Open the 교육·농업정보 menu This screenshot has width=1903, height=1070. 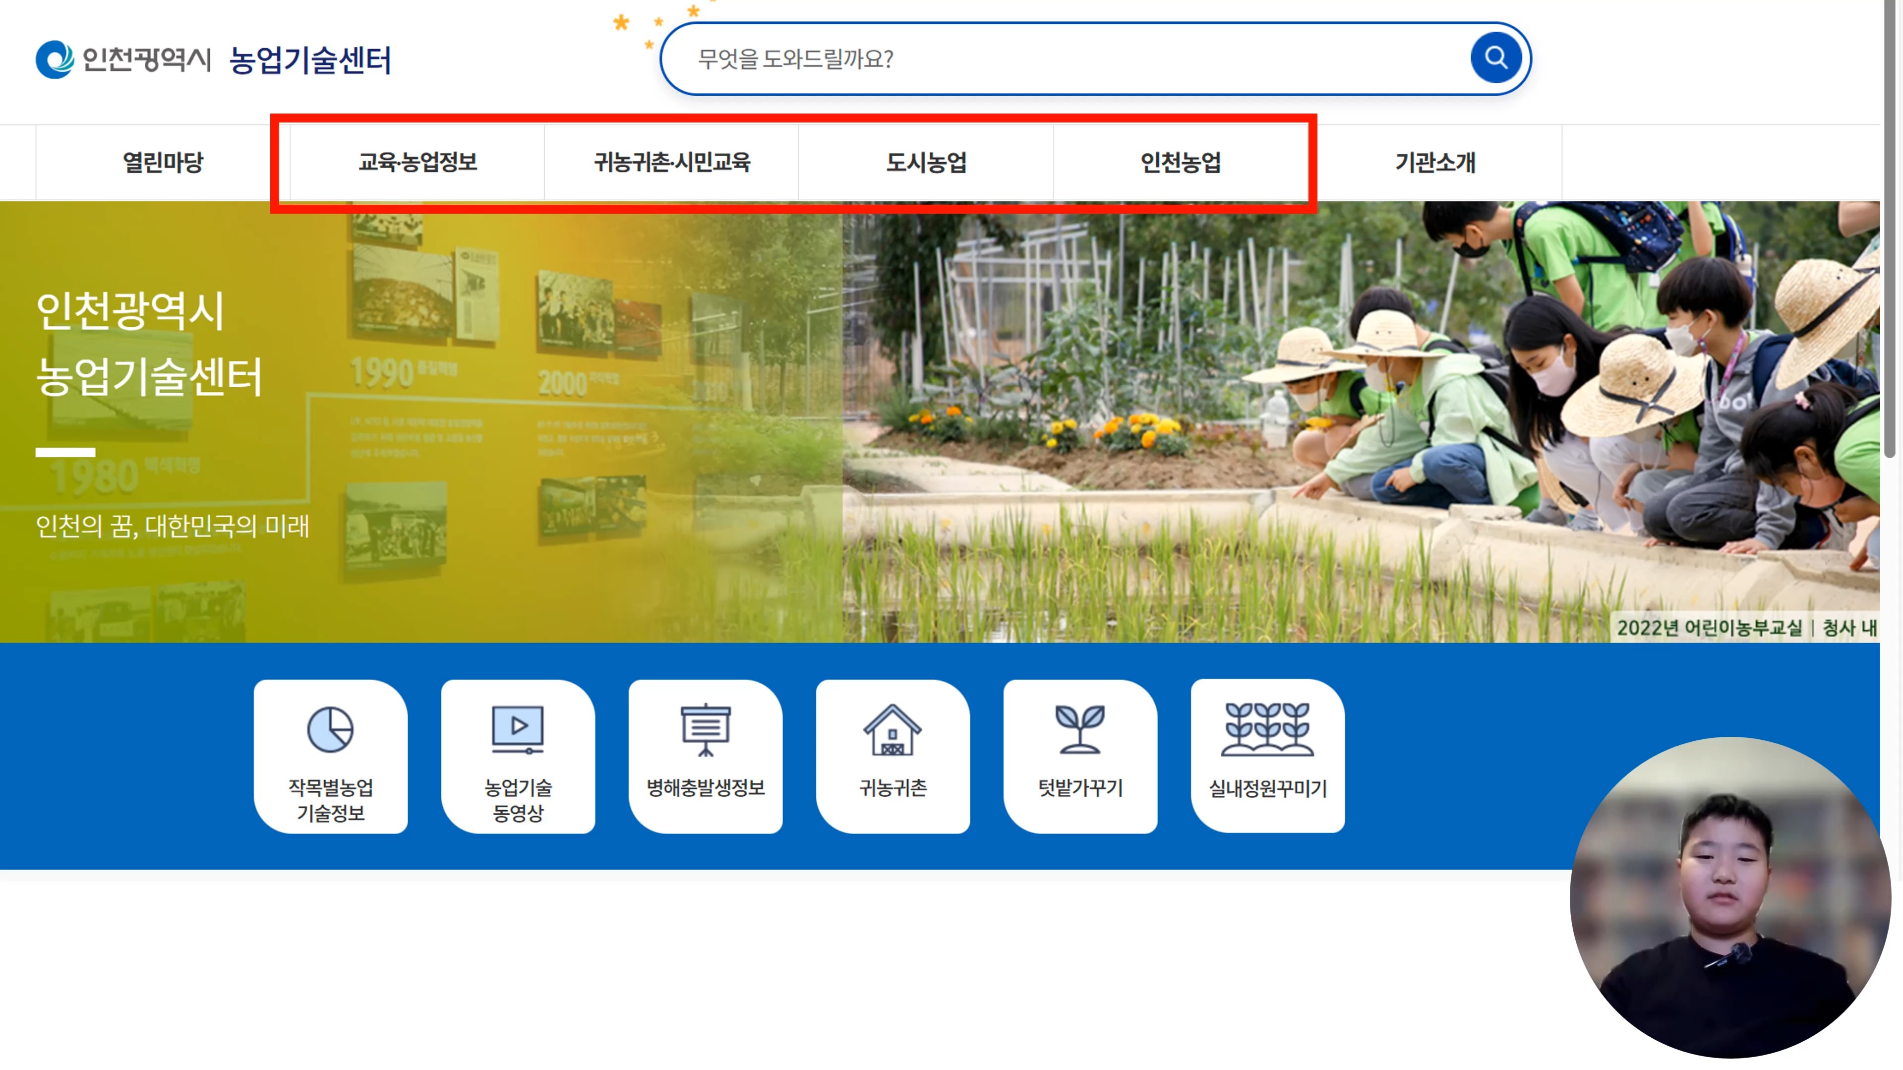(x=417, y=162)
